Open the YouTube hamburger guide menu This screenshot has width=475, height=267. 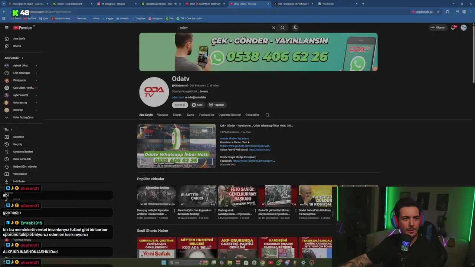pos(6,27)
